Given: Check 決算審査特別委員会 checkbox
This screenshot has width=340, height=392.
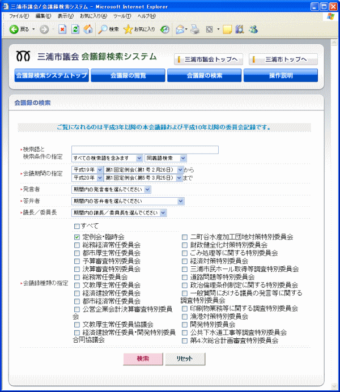Looking at the screenshot, I should click(76, 269).
